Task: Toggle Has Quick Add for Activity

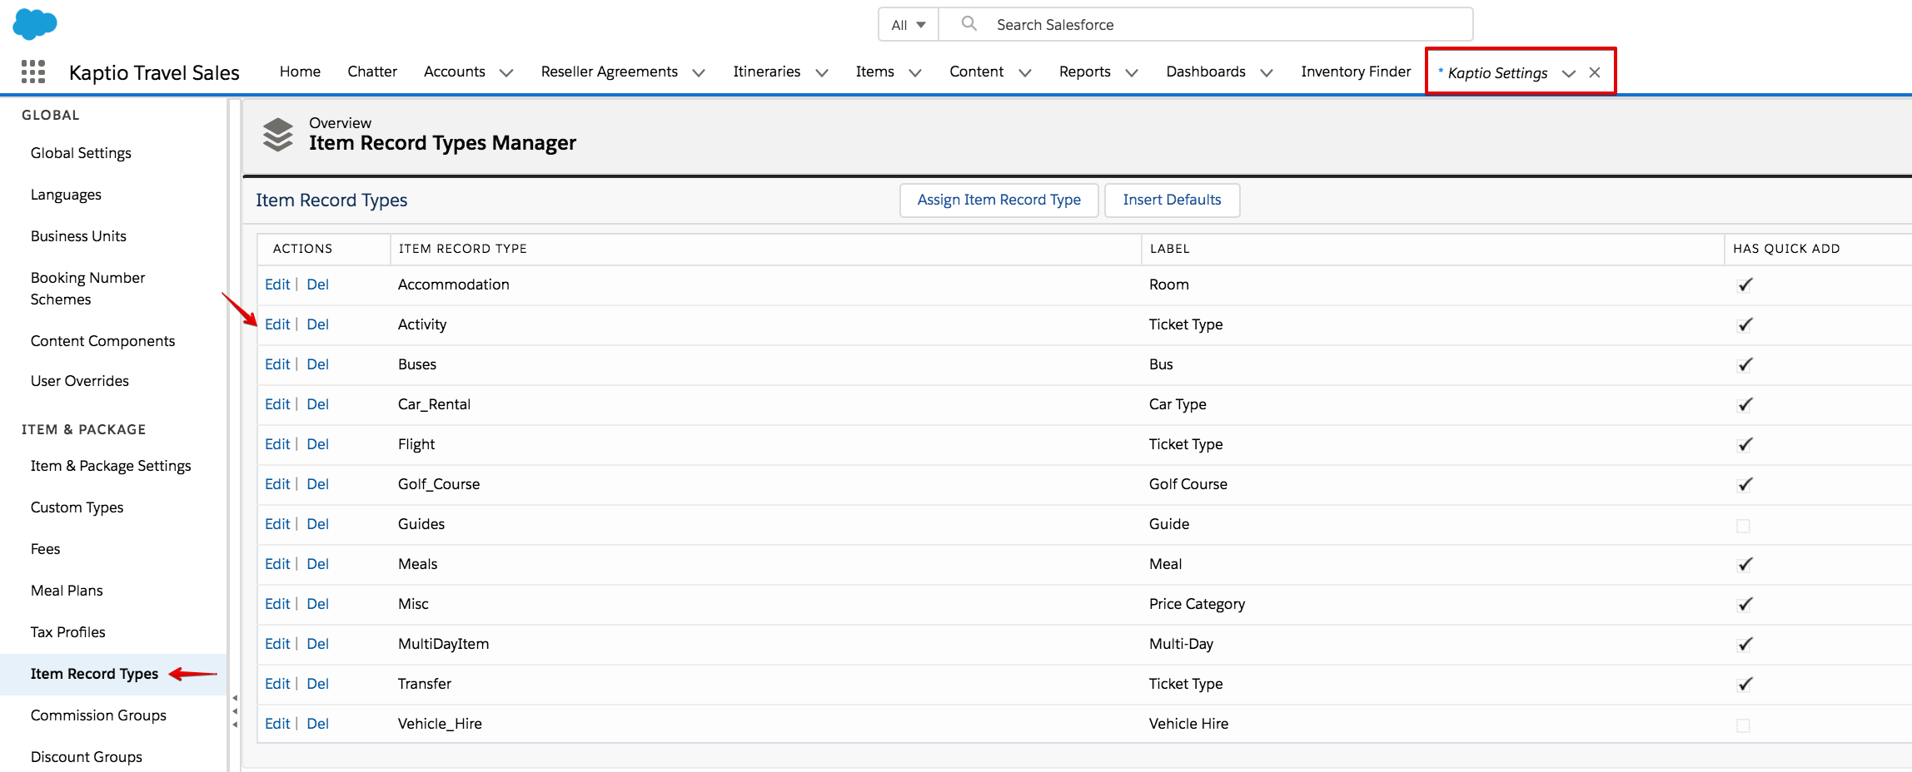Action: coord(1745,325)
